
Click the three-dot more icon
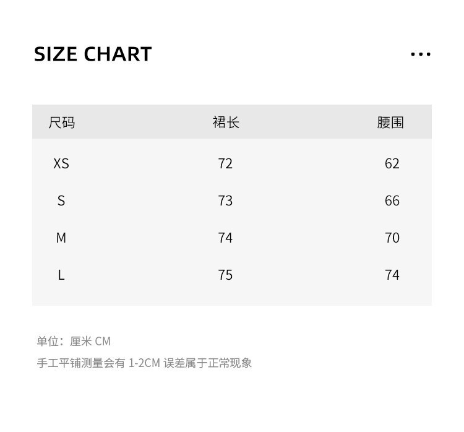click(421, 54)
